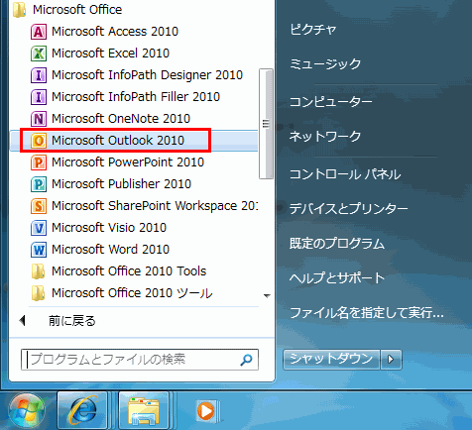Open 既定のプログラム

pyautogui.click(x=337, y=244)
